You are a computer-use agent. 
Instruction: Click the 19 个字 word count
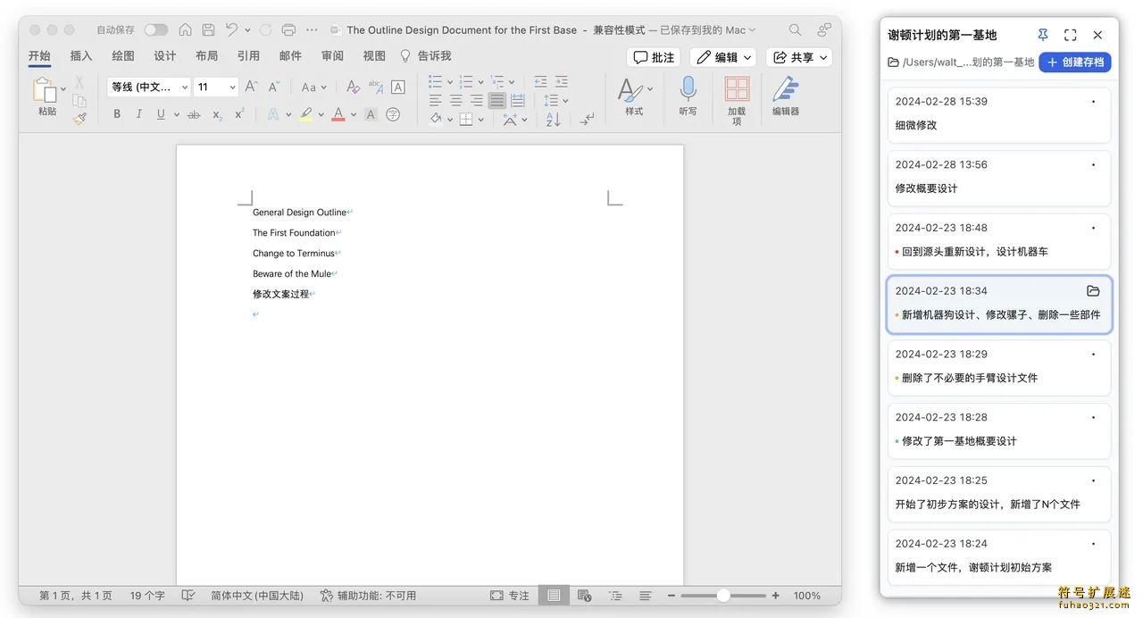(x=147, y=596)
